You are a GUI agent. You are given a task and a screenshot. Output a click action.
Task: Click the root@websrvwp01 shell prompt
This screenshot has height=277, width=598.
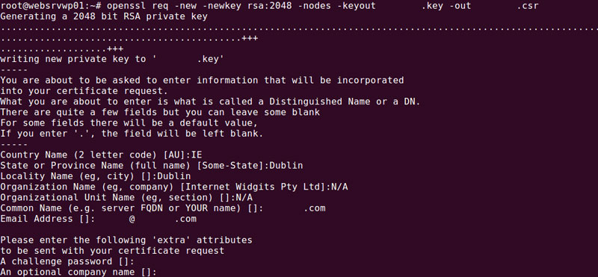click(x=50, y=6)
